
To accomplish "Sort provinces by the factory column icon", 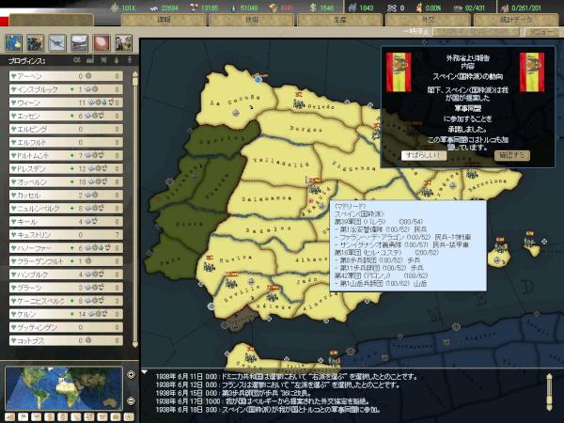I will pyautogui.click(x=90, y=60).
